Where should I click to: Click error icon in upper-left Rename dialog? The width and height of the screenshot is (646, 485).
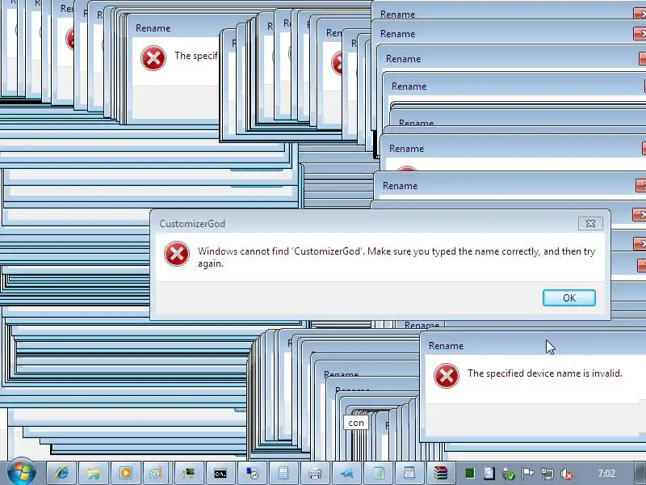(x=153, y=58)
